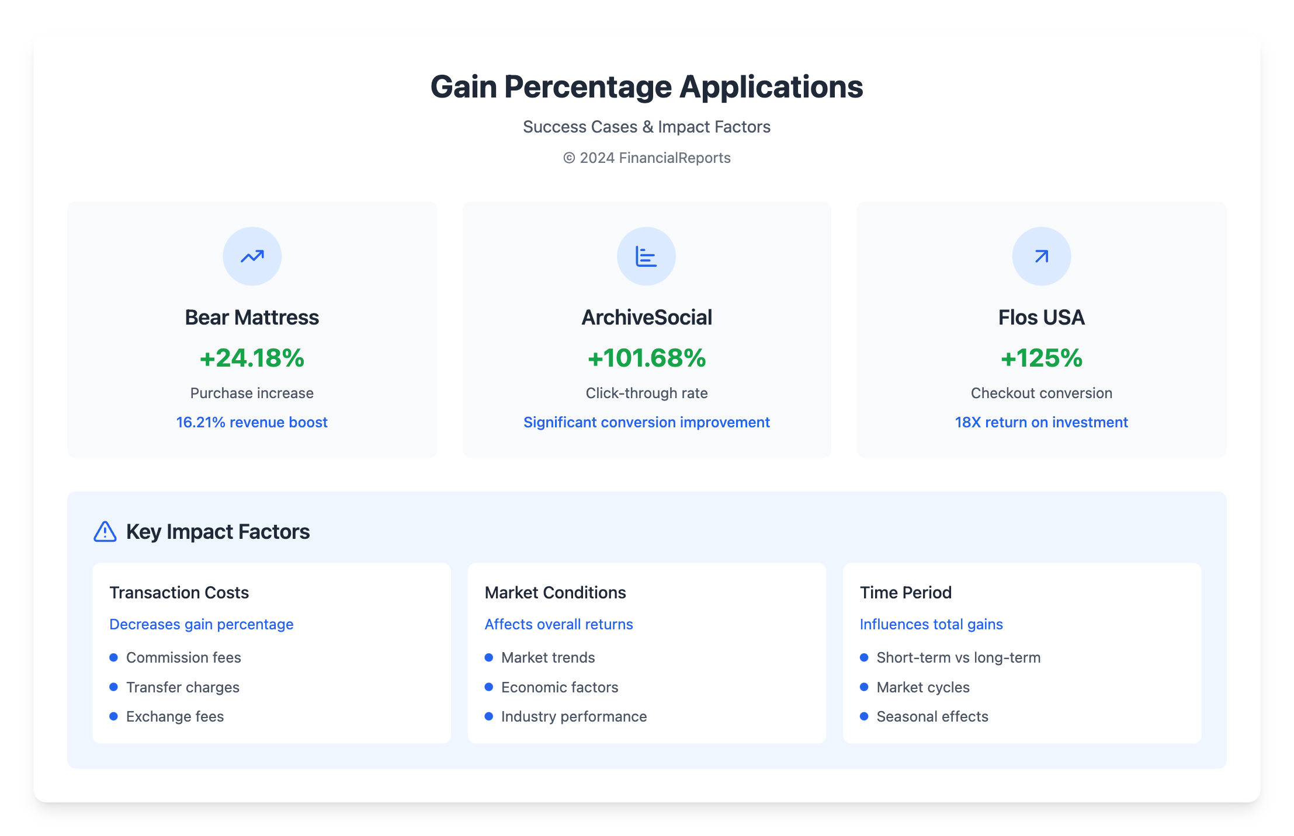1294x836 pixels.
Task: Click the warning triangle beside Key Impact Factors
Action: [x=105, y=532]
